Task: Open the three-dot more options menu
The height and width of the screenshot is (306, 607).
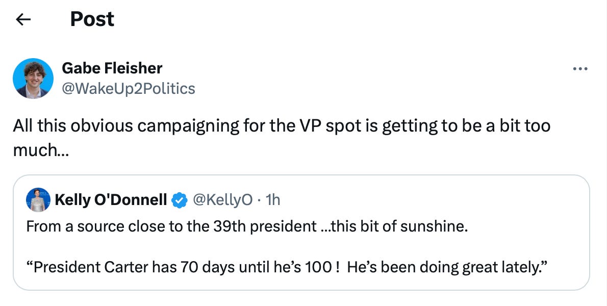Action: pos(580,69)
